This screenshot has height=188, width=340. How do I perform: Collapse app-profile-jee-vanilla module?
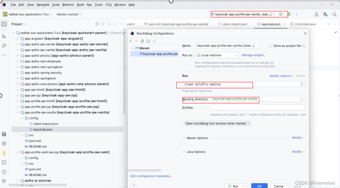(x=17, y=112)
